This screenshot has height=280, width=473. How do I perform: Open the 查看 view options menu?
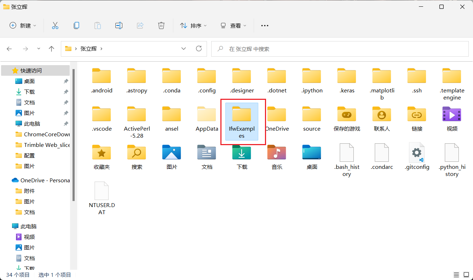[233, 25]
